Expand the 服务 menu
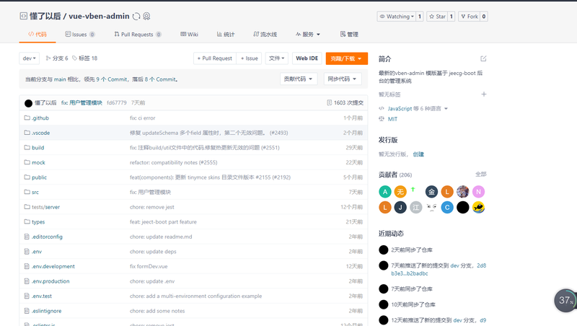Image resolution: width=577 pixels, height=326 pixels. pos(308,34)
